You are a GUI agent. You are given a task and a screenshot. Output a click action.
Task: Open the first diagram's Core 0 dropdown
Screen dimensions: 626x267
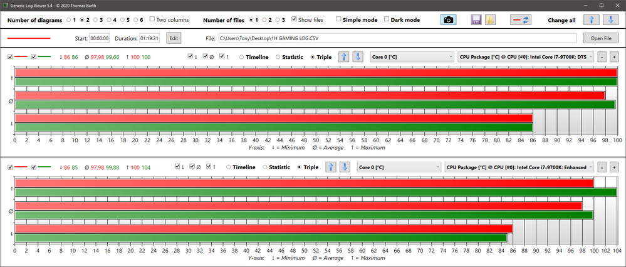pos(412,57)
